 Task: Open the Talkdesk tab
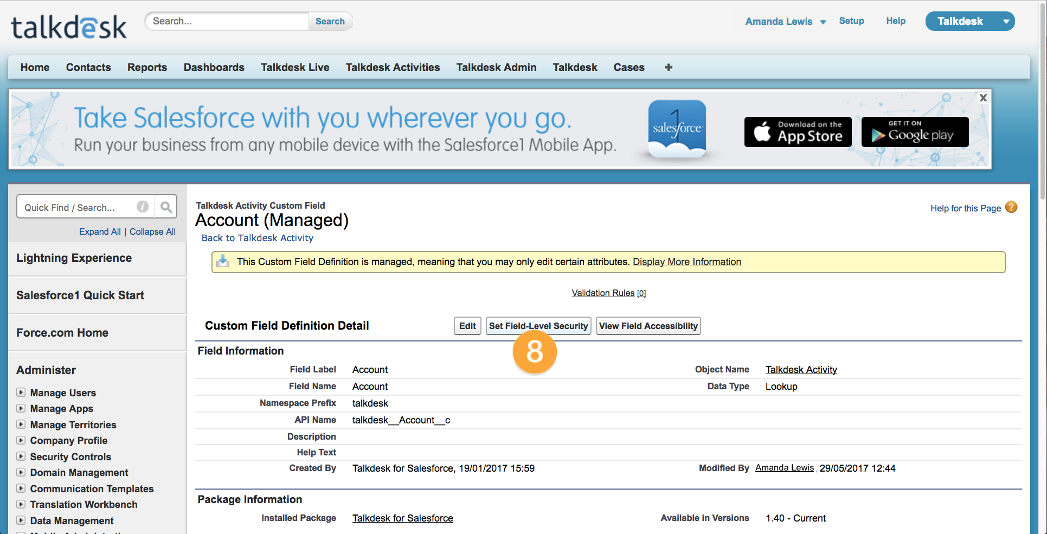(575, 67)
